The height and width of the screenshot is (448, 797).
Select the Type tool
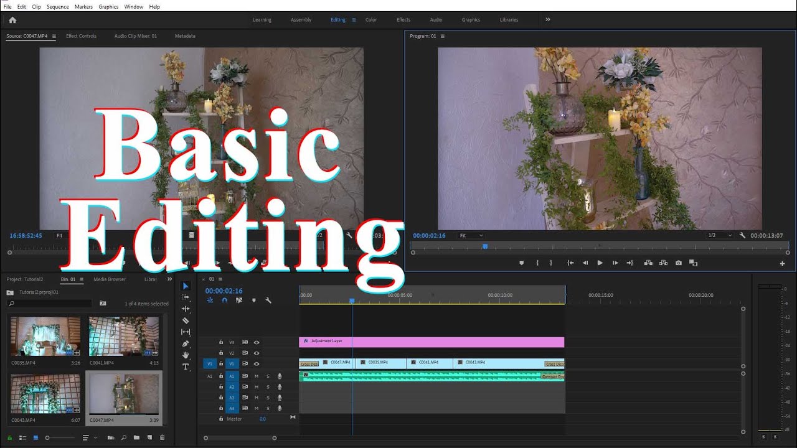click(186, 367)
